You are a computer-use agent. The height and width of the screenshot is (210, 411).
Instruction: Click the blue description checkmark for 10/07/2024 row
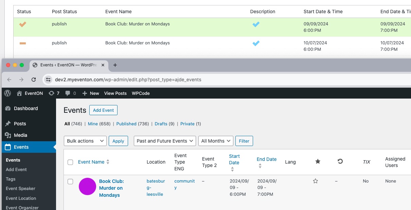tap(256, 43)
